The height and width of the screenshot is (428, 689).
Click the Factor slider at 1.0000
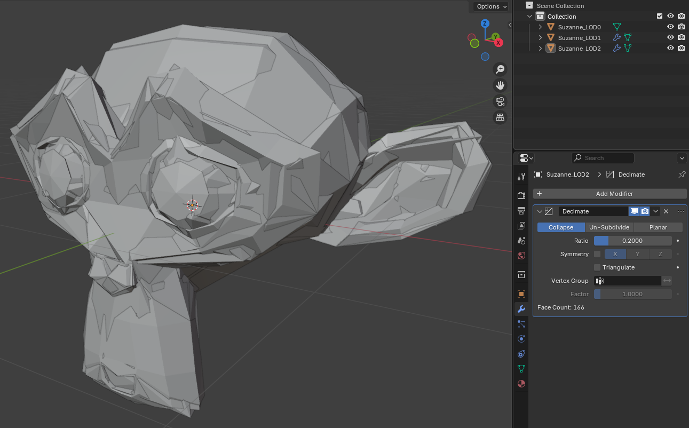(633, 294)
